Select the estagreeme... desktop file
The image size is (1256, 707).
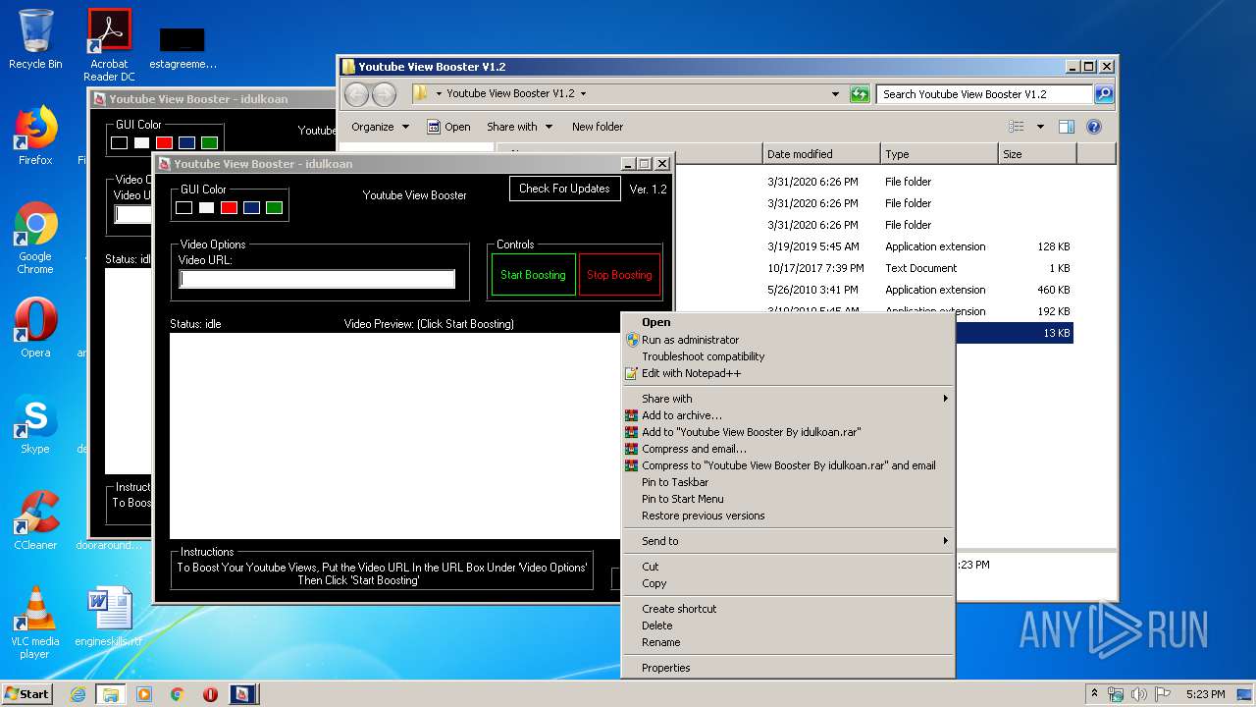[183, 49]
